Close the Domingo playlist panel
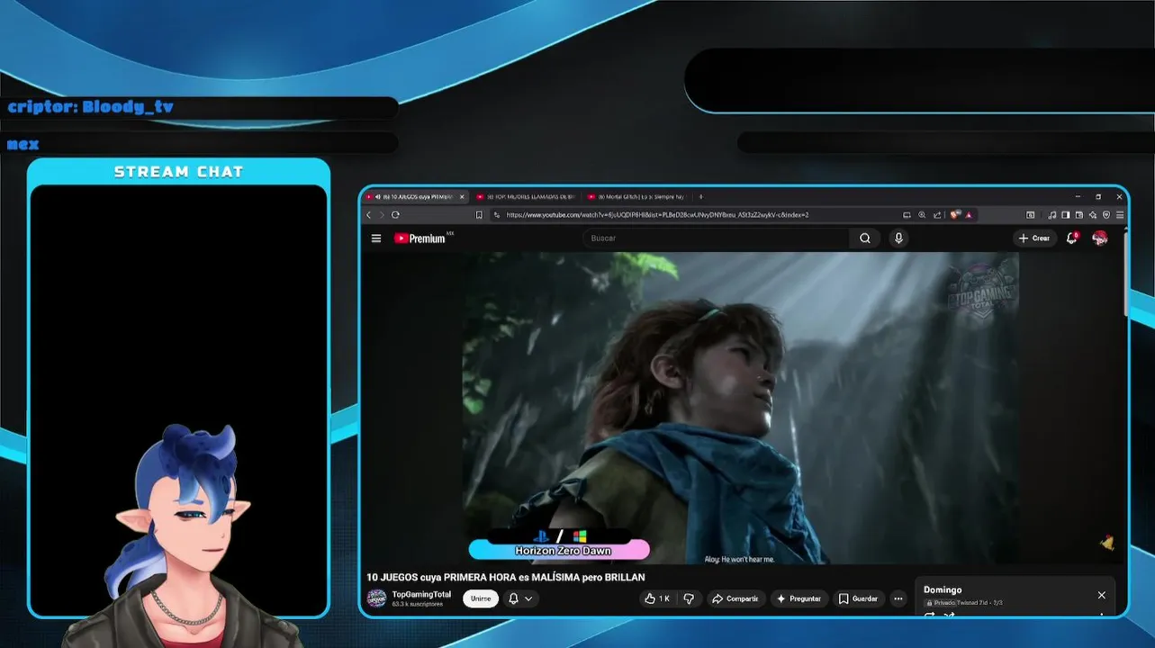Screen dimensions: 1155x648 pyautogui.click(x=1101, y=595)
